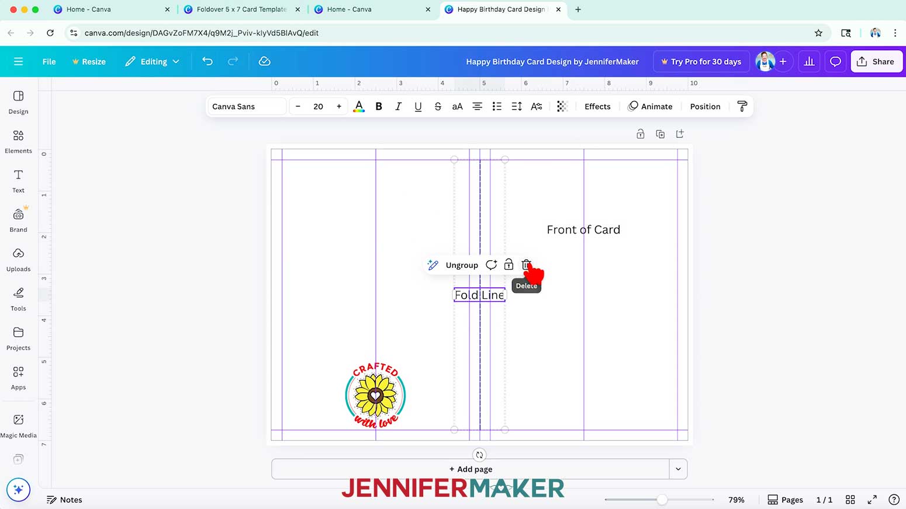
Task: Open the text color picker
Action: 359,106
